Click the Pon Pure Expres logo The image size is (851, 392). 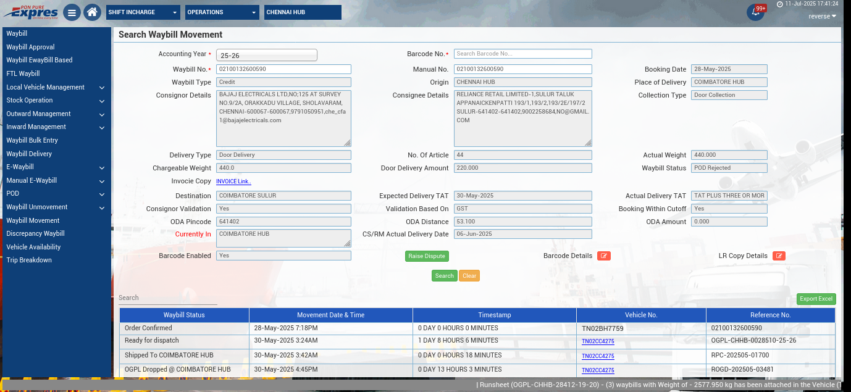30,12
